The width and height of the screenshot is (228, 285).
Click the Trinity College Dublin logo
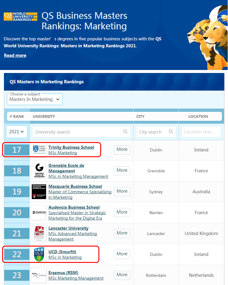tap(39, 150)
